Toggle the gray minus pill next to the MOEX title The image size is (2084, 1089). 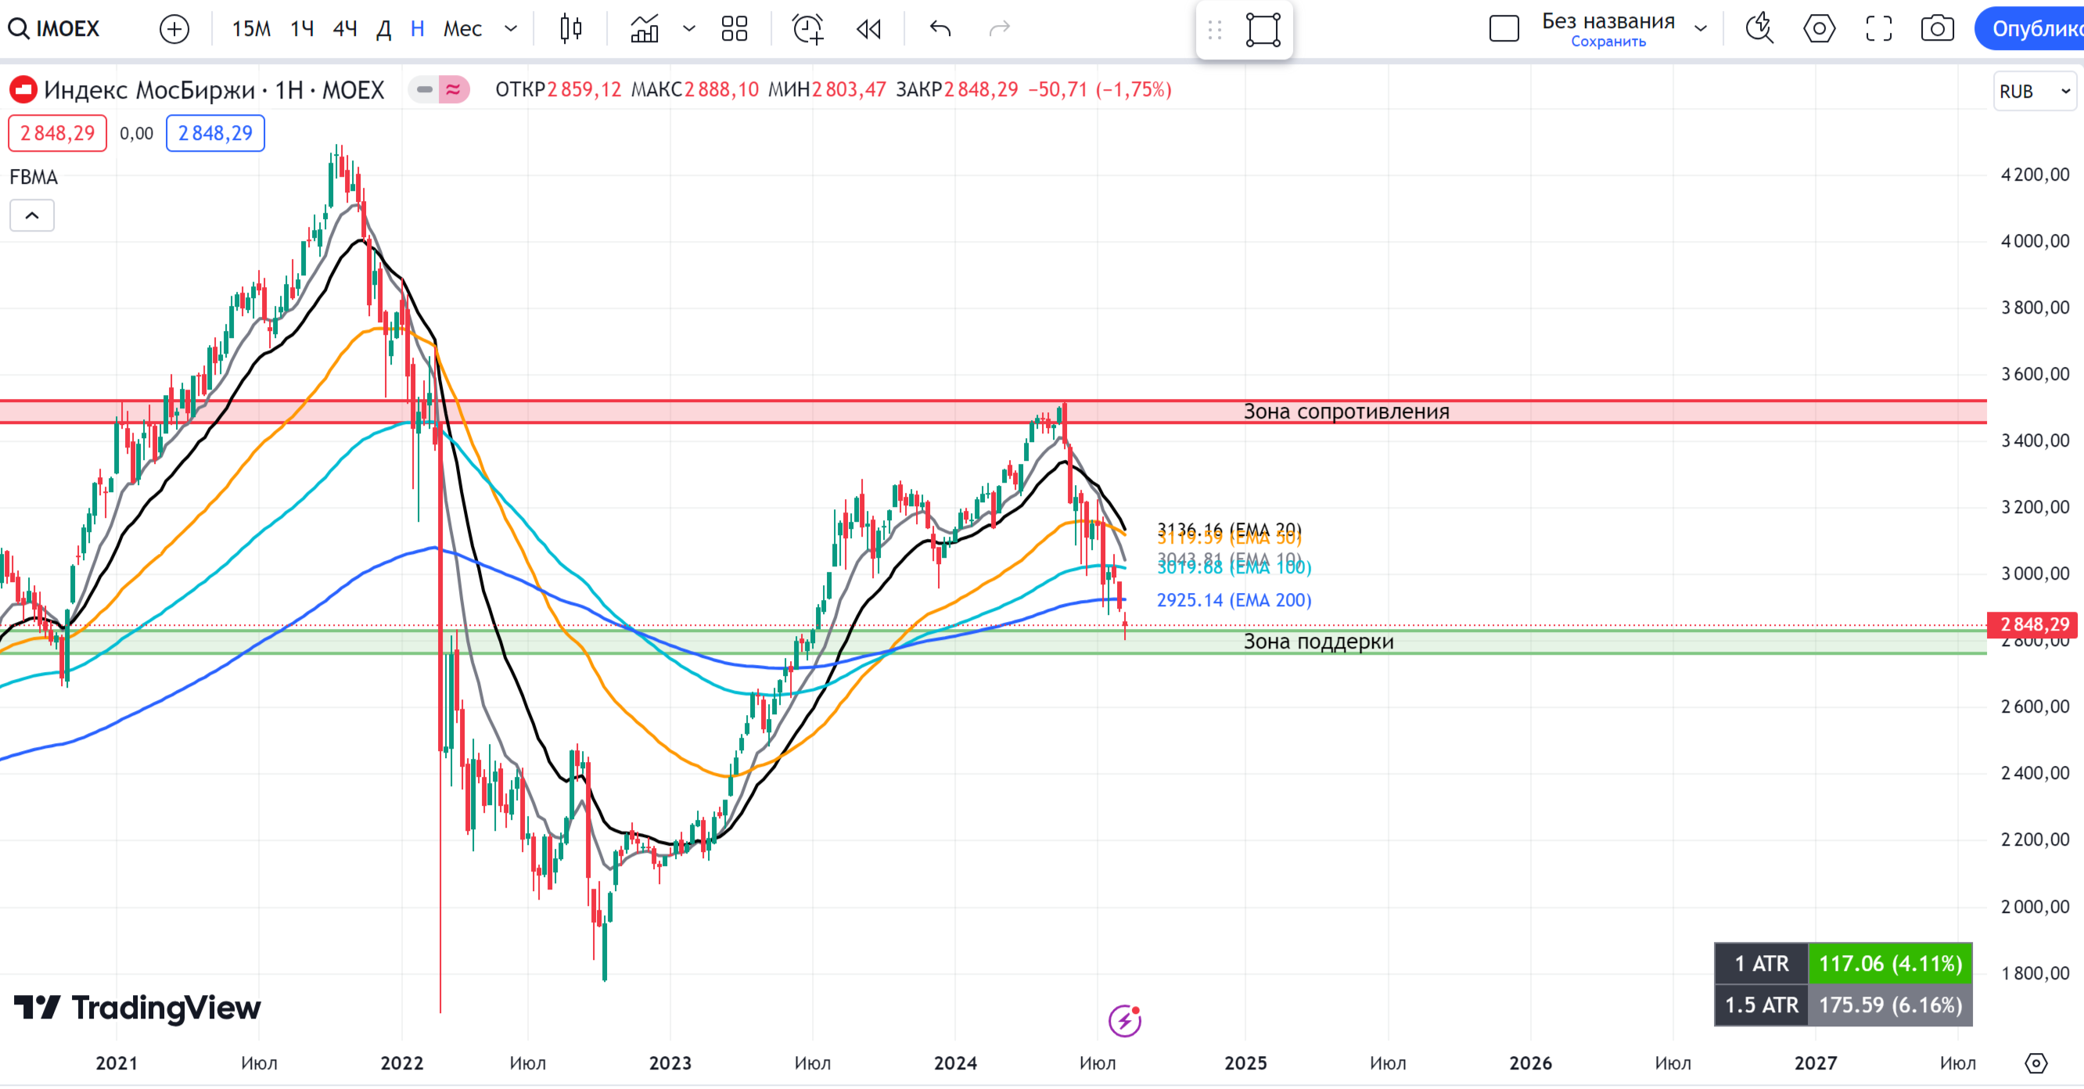[x=424, y=89]
